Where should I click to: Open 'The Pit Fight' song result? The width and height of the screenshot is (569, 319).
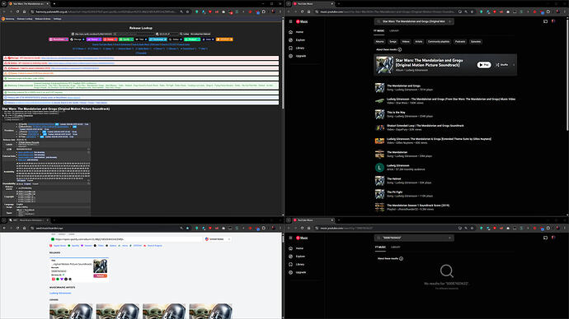[394, 192]
